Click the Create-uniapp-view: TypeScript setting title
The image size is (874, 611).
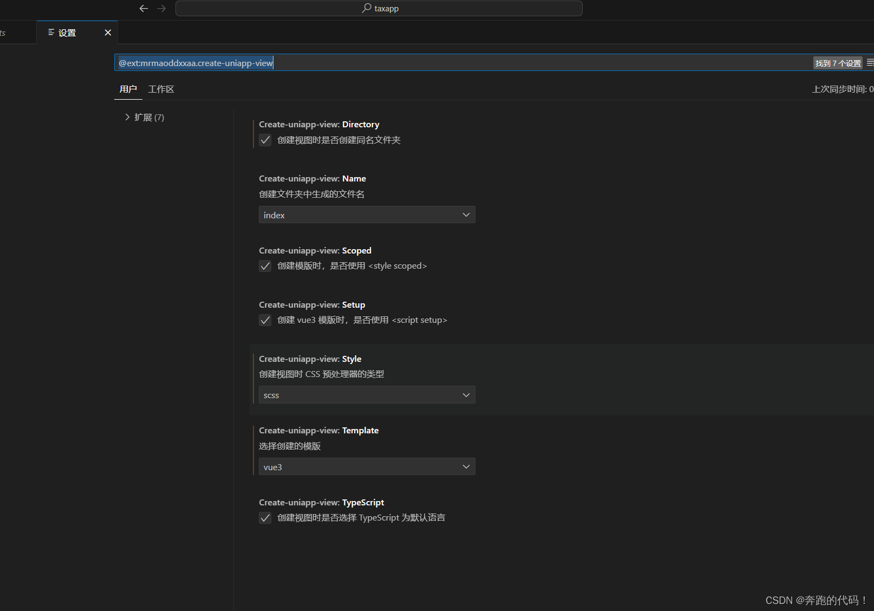tap(322, 502)
